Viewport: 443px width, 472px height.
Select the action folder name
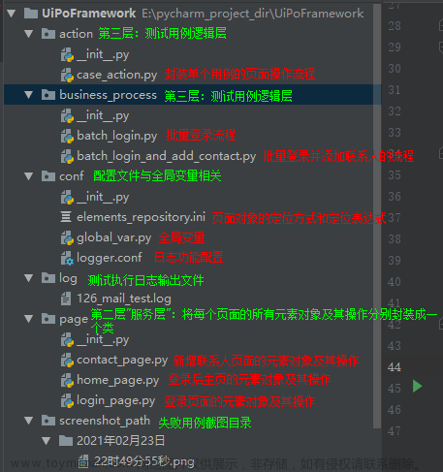76,34
